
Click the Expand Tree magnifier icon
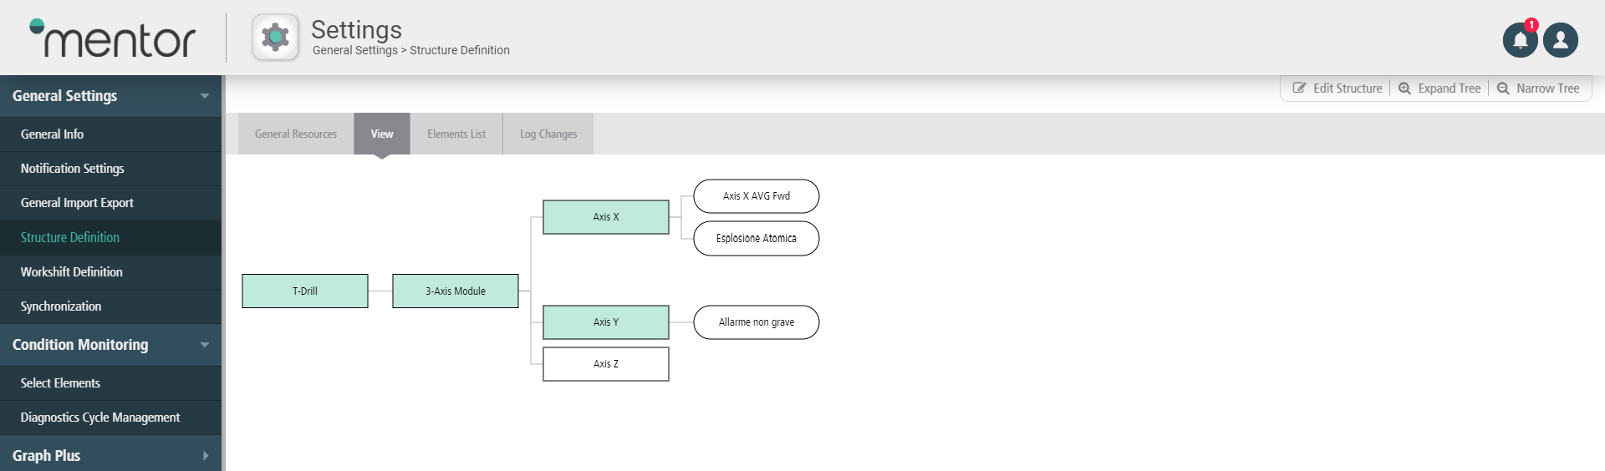1404,89
